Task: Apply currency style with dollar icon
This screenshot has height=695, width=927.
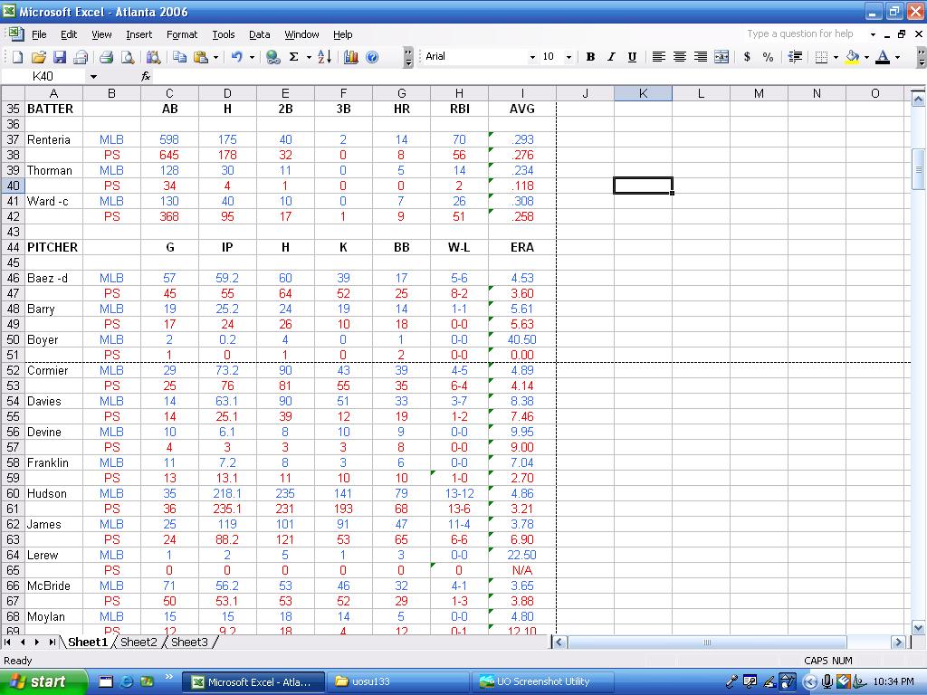Action: pos(747,57)
